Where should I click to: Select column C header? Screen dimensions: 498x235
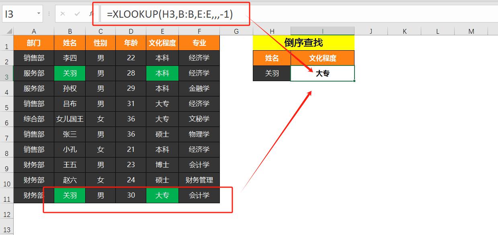tap(100, 31)
